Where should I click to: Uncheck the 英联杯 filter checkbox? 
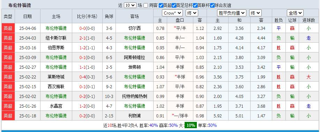tap(195, 6)
